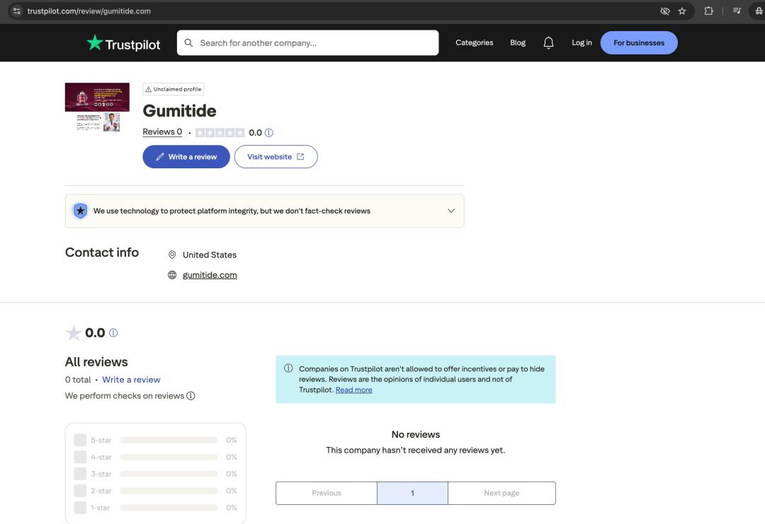Open the browser extensions puzzle icon
Screen dimensions: 765x524
(708, 11)
